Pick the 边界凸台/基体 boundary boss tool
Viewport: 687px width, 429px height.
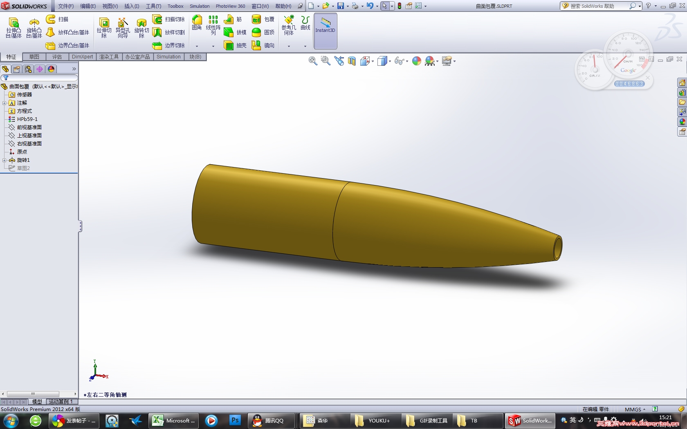click(x=67, y=45)
